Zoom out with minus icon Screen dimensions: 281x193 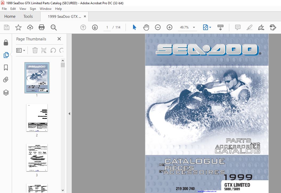pos(158,27)
